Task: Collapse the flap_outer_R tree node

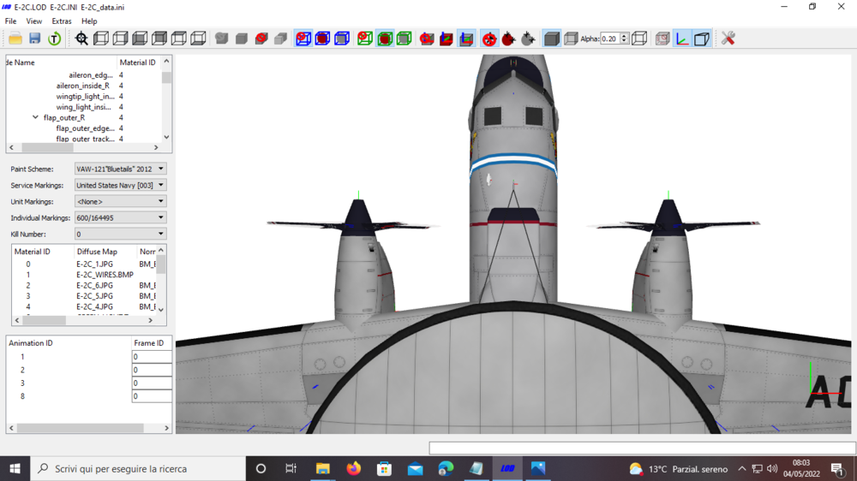Action: click(35, 117)
